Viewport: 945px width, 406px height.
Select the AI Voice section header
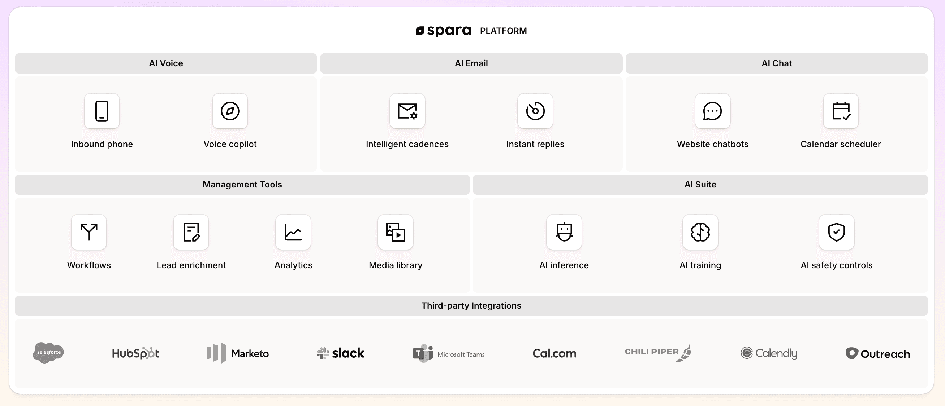[x=166, y=63]
